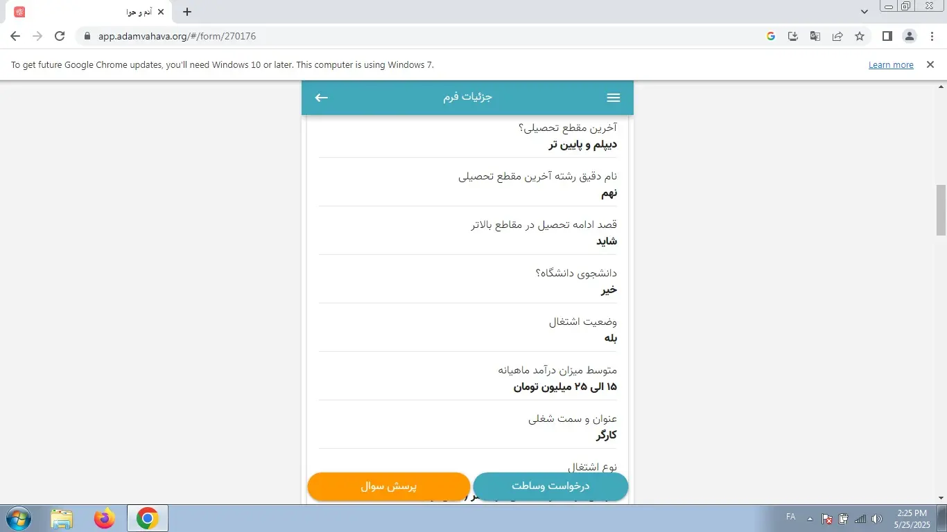The image size is (947, 532).
Task: Click the orange پرسش سوال button
Action: pyautogui.click(x=388, y=486)
